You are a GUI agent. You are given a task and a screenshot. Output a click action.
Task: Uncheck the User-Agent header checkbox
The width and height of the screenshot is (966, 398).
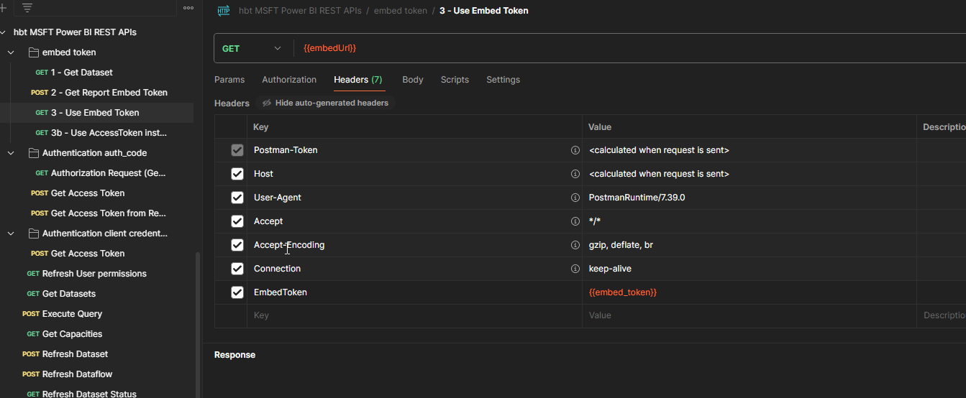[x=237, y=198]
